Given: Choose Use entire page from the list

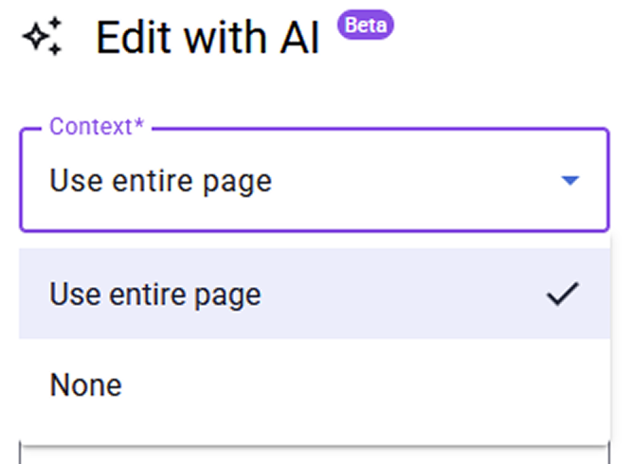Looking at the screenshot, I should point(155,294).
